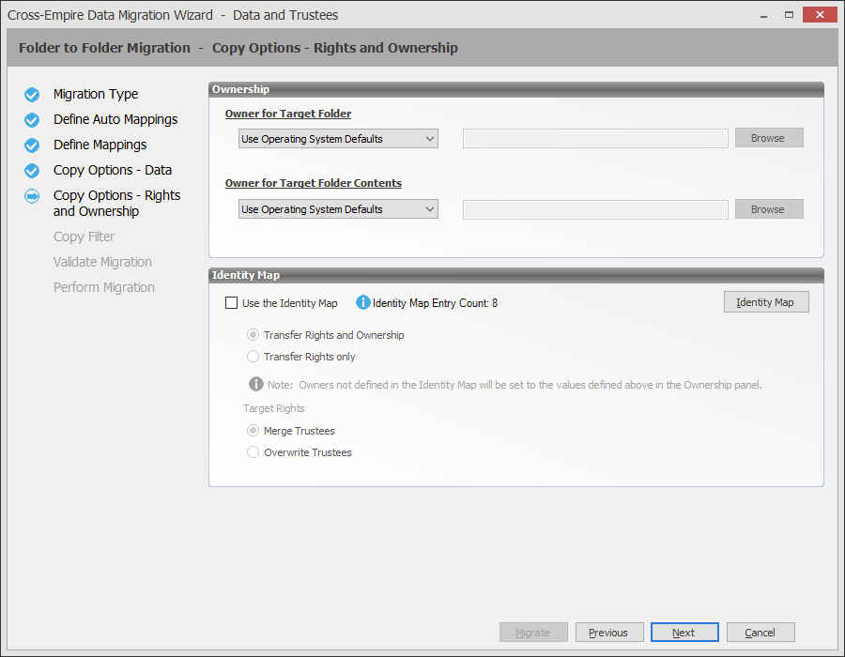This screenshot has width=845, height=657.
Task: Click the Migration Type completed checkmark icon
Action: [x=32, y=95]
